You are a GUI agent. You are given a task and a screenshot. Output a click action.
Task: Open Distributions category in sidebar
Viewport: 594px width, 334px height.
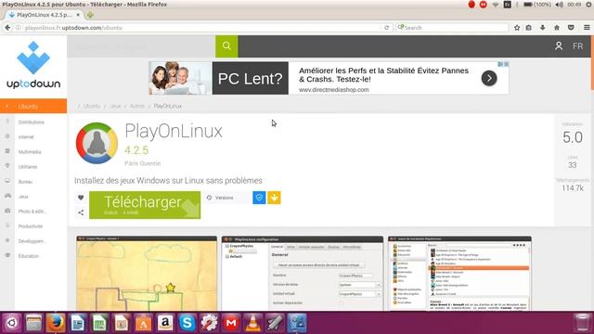tap(31, 122)
